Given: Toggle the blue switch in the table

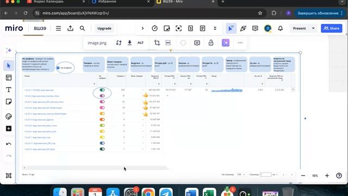Looking at the screenshot, I should point(102,143).
